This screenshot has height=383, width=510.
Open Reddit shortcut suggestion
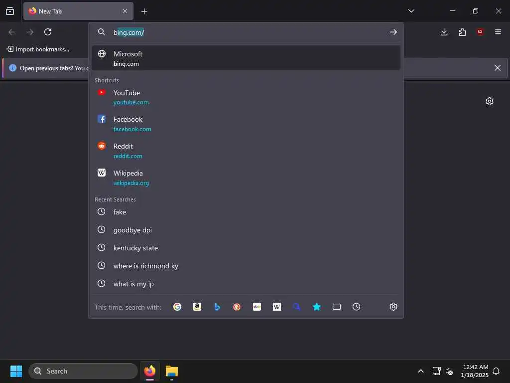coord(246,151)
